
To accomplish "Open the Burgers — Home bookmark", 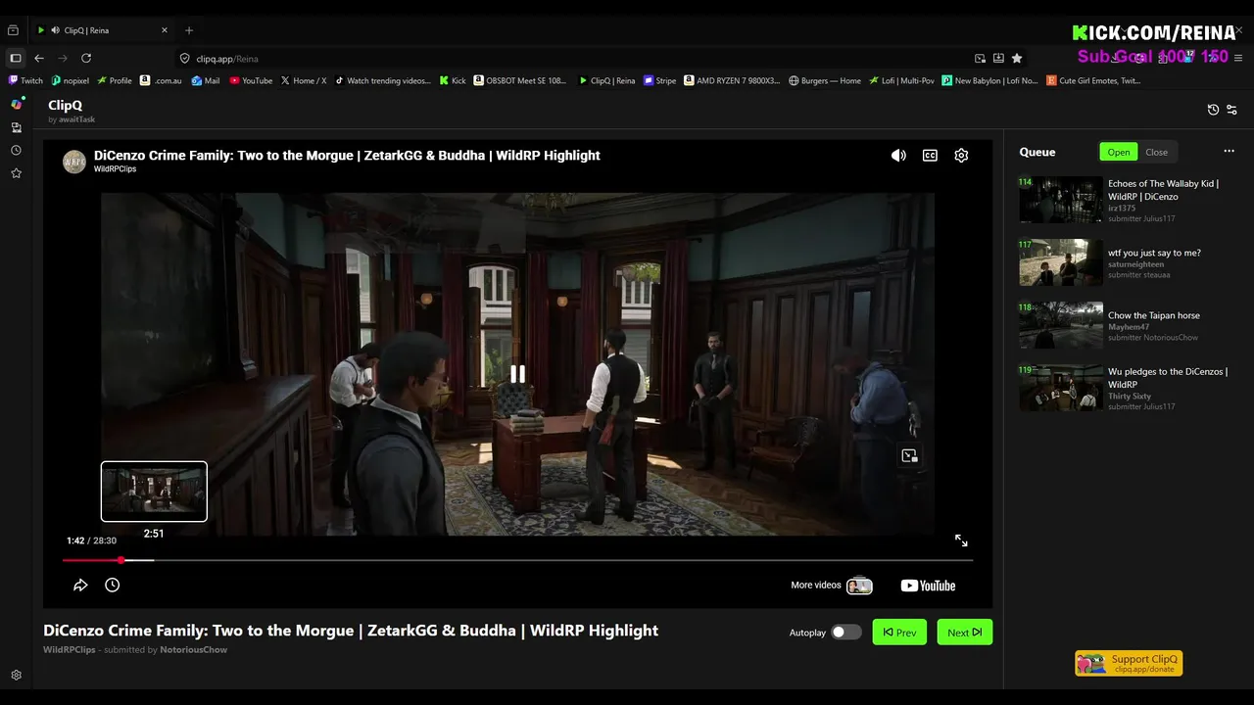I will [x=824, y=80].
